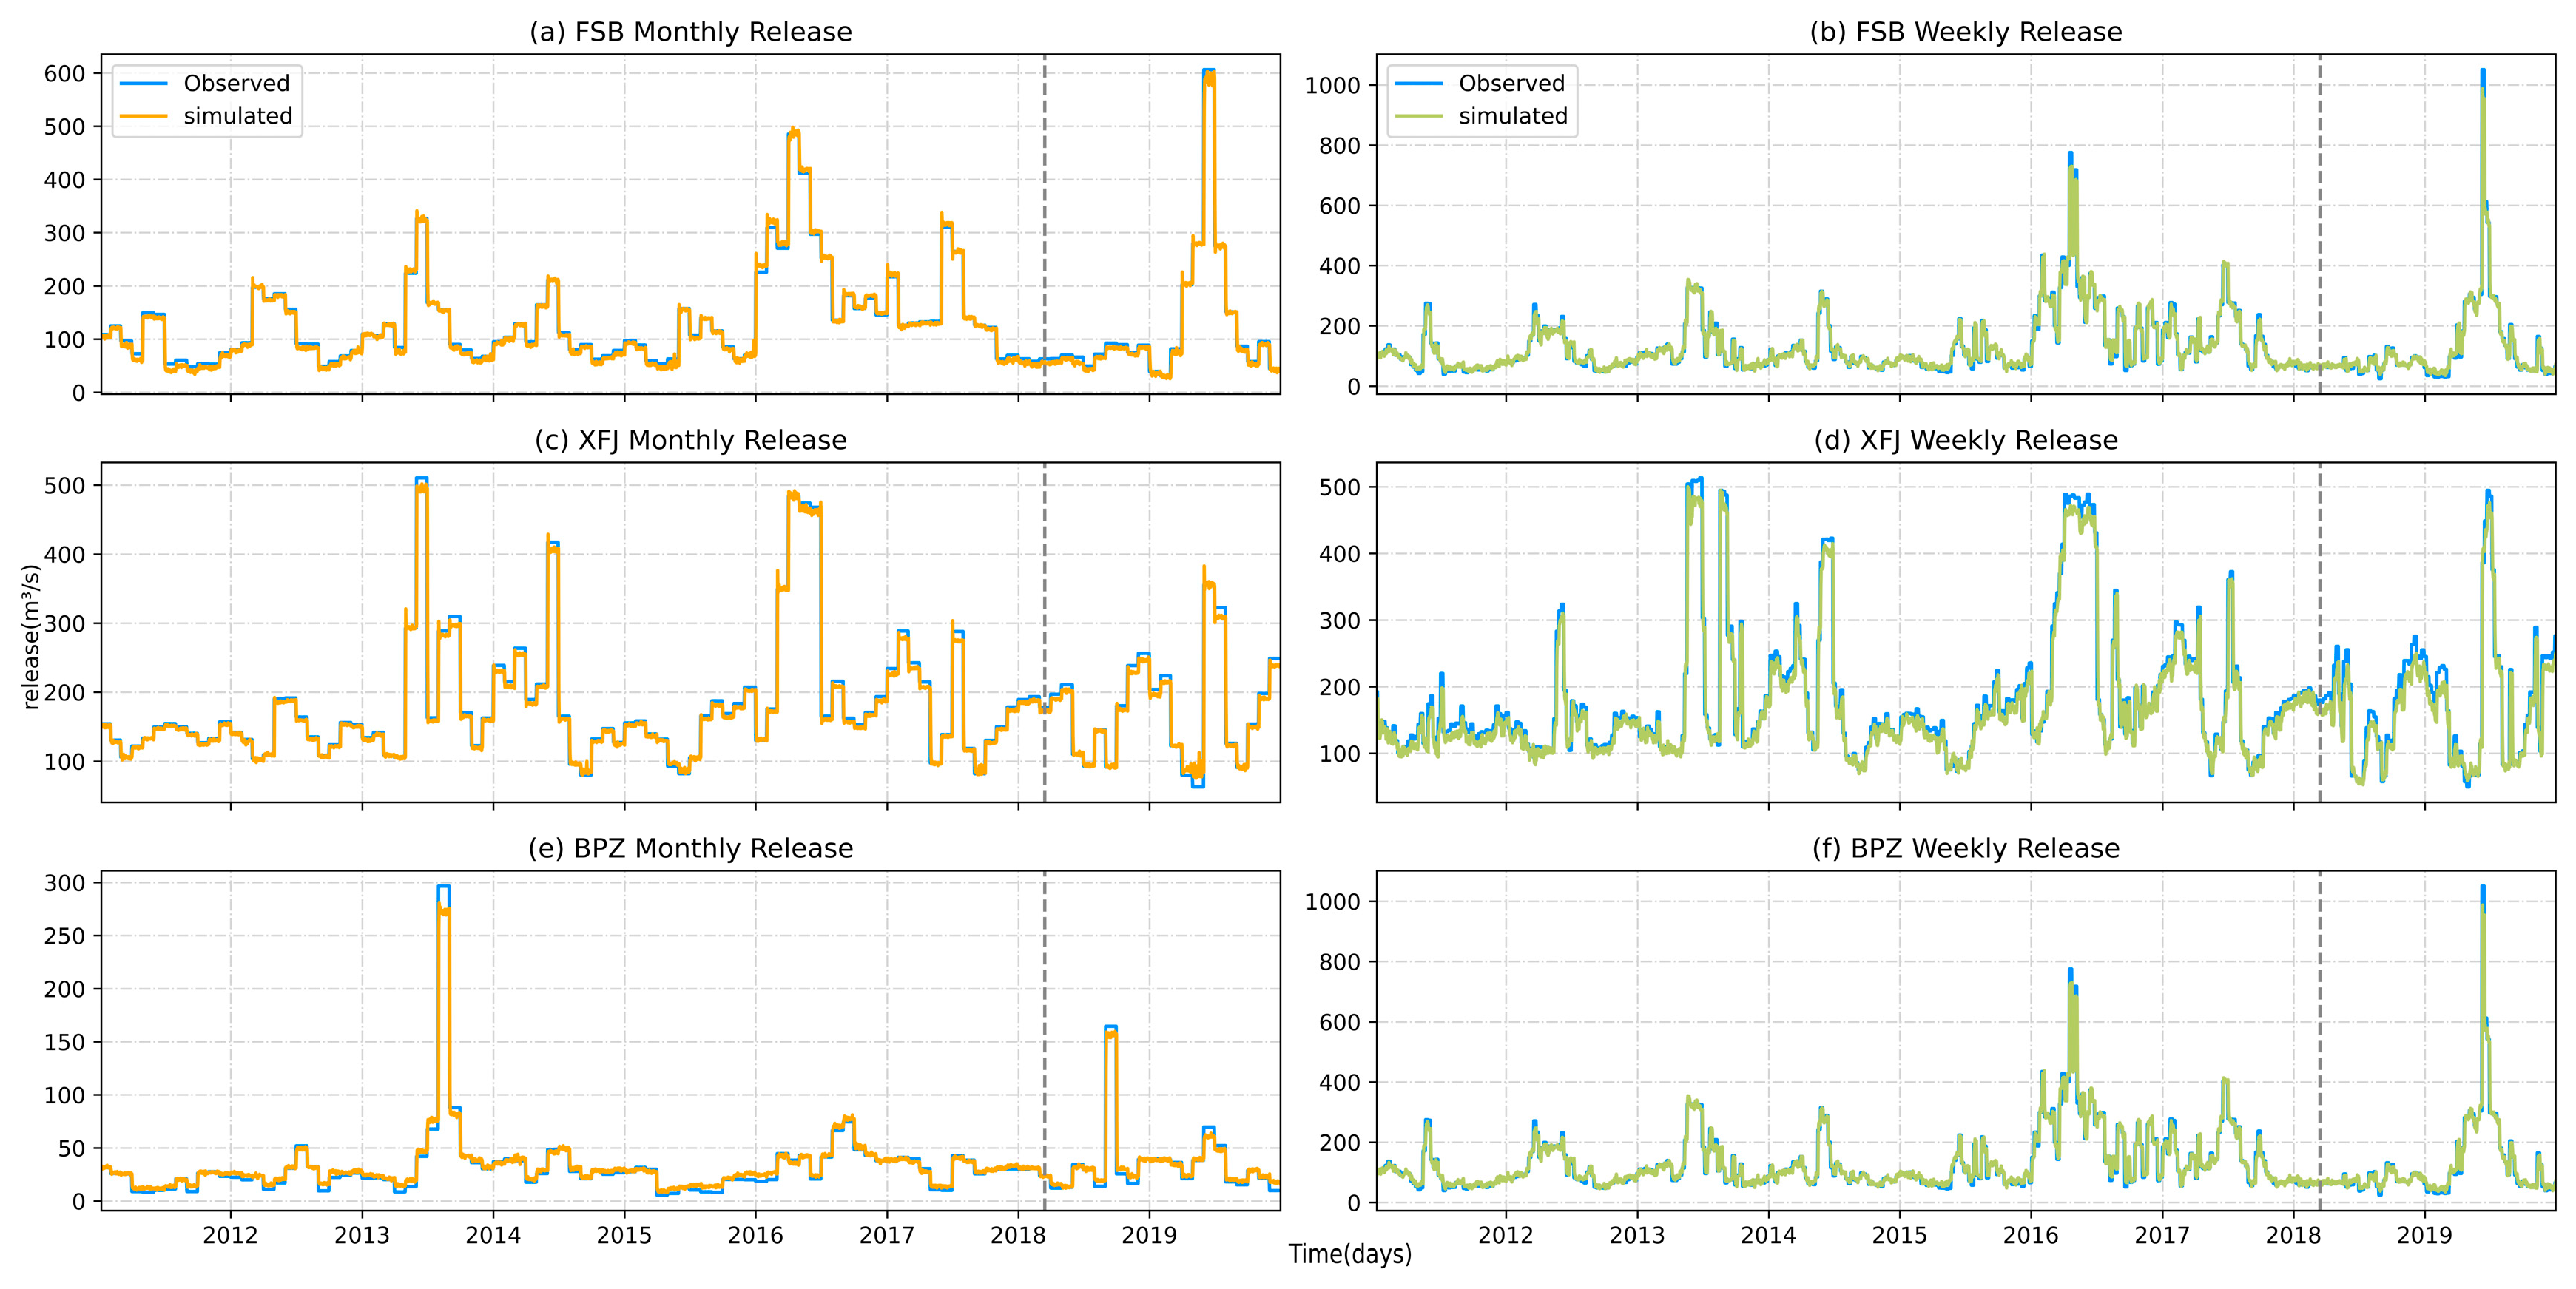The height and width of the screenshot is (1289, 2576).
Task: Click the green simulated legend line in panel (b)
Action: (x=1418, y=116)
